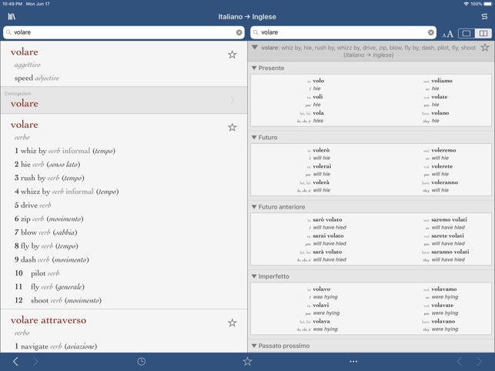Tap 'speed' adjective translation
The height and width of the screenshot is (371, 495).
pos(24,78)
